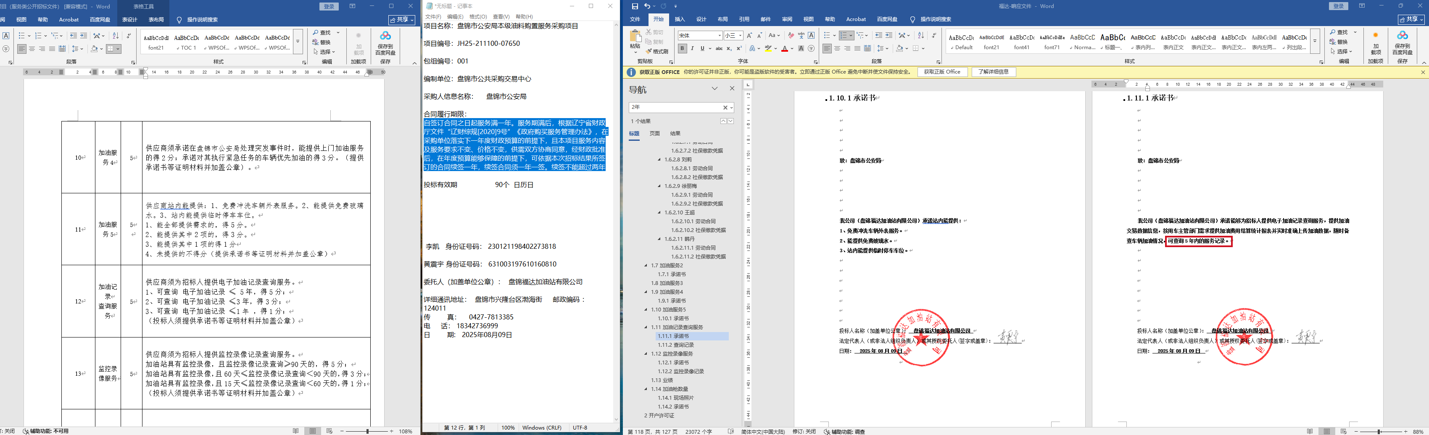Sort paragraphs (A-Z) in right Word ribbon

click(x=921, y=35)
